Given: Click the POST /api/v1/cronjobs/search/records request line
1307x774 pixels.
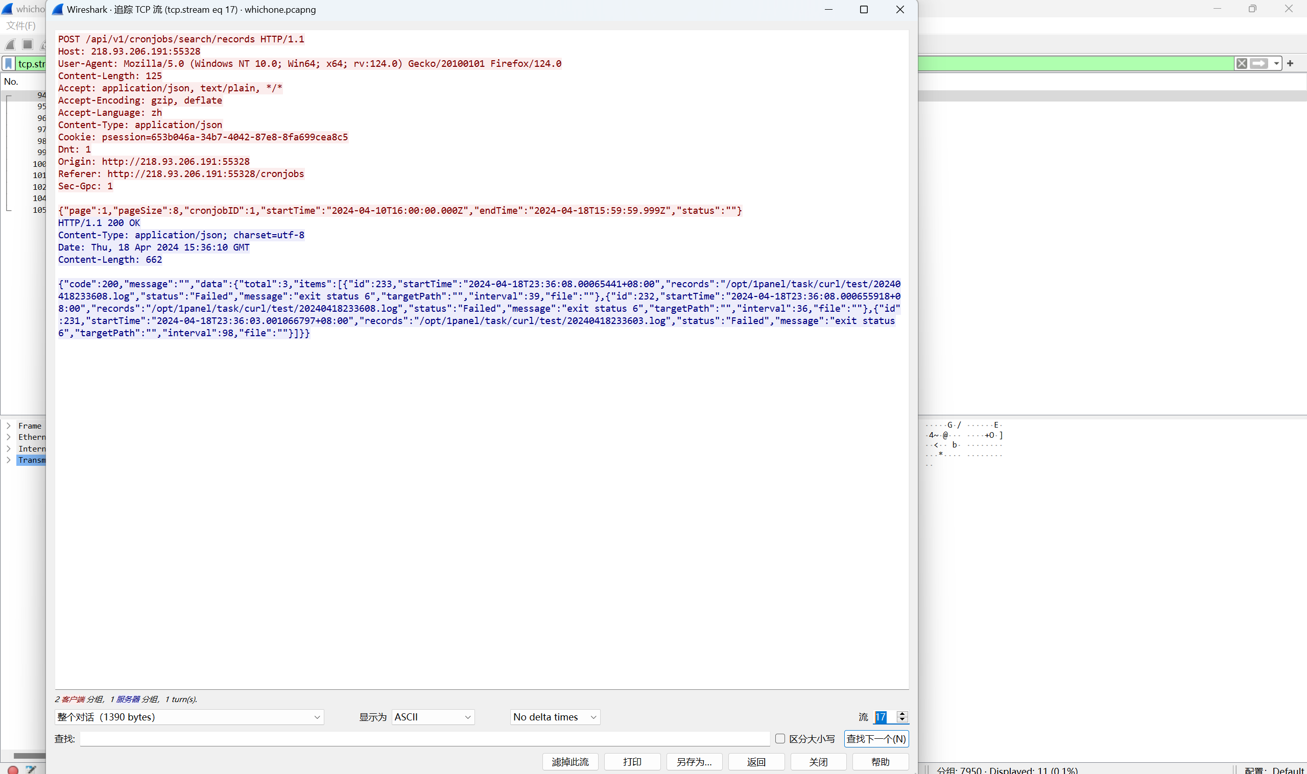Looking at the screenshot, I should 181,39.
